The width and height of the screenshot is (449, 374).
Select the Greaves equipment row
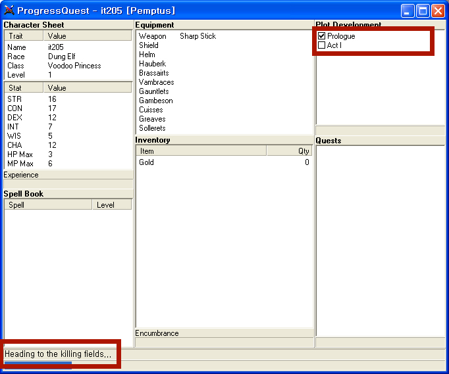224,119
